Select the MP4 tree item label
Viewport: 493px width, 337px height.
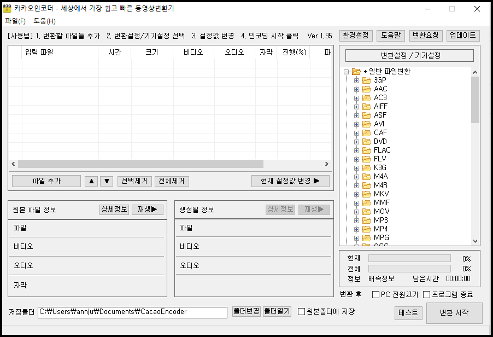[380, 229]
